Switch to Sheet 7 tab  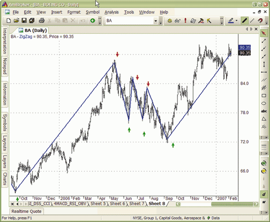pyautogui.click(x=137, y=203)
